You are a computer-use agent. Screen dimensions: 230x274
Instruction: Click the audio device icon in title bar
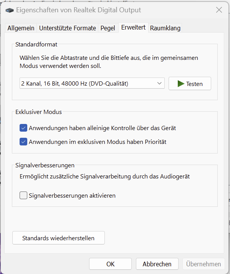(10, 10)
